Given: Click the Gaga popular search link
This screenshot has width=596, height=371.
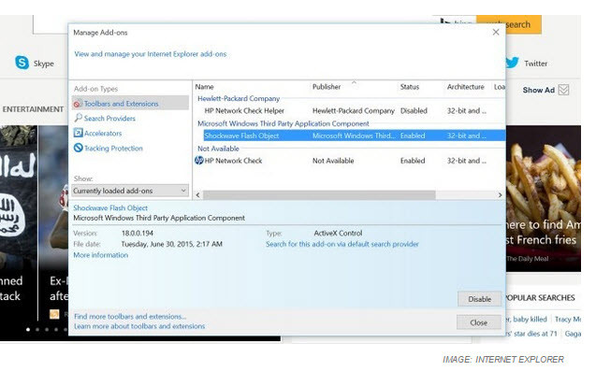Looking at the screenshot, I should [x=573, y=334].
